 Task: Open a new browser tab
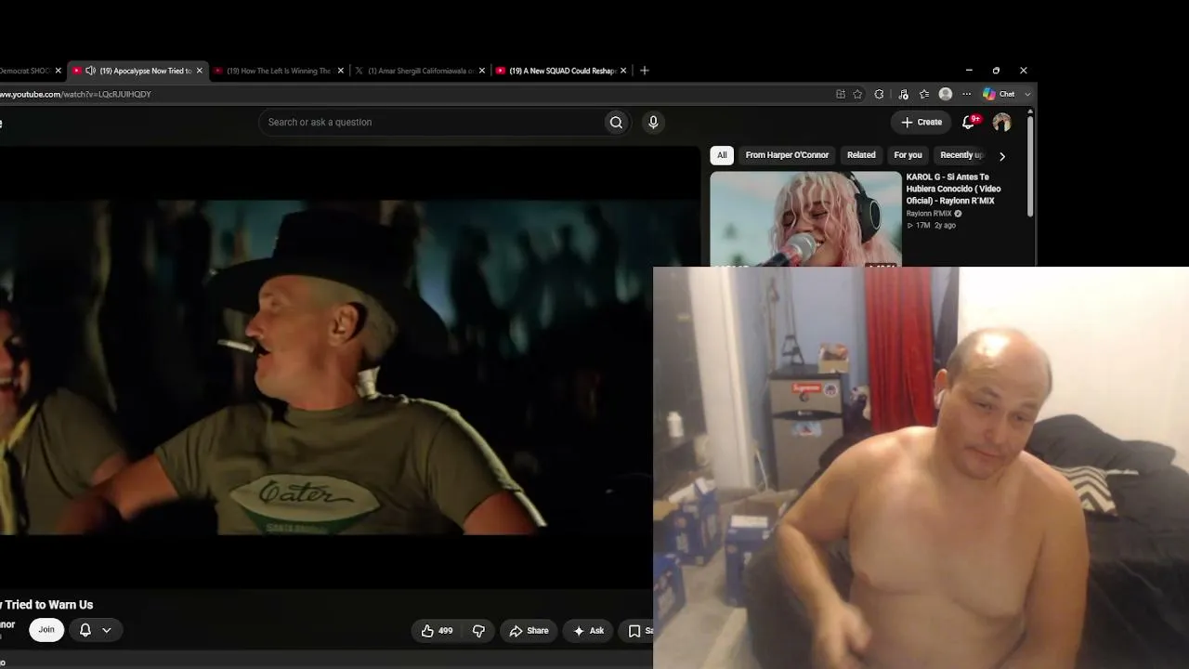[x=645, y=71]
